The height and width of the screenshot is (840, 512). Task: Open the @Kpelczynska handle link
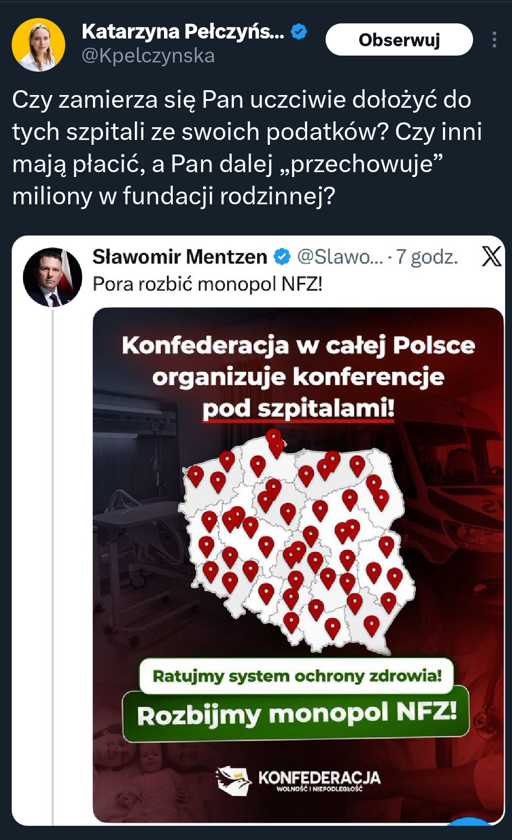pyautogui.click(x=148, y=56)
